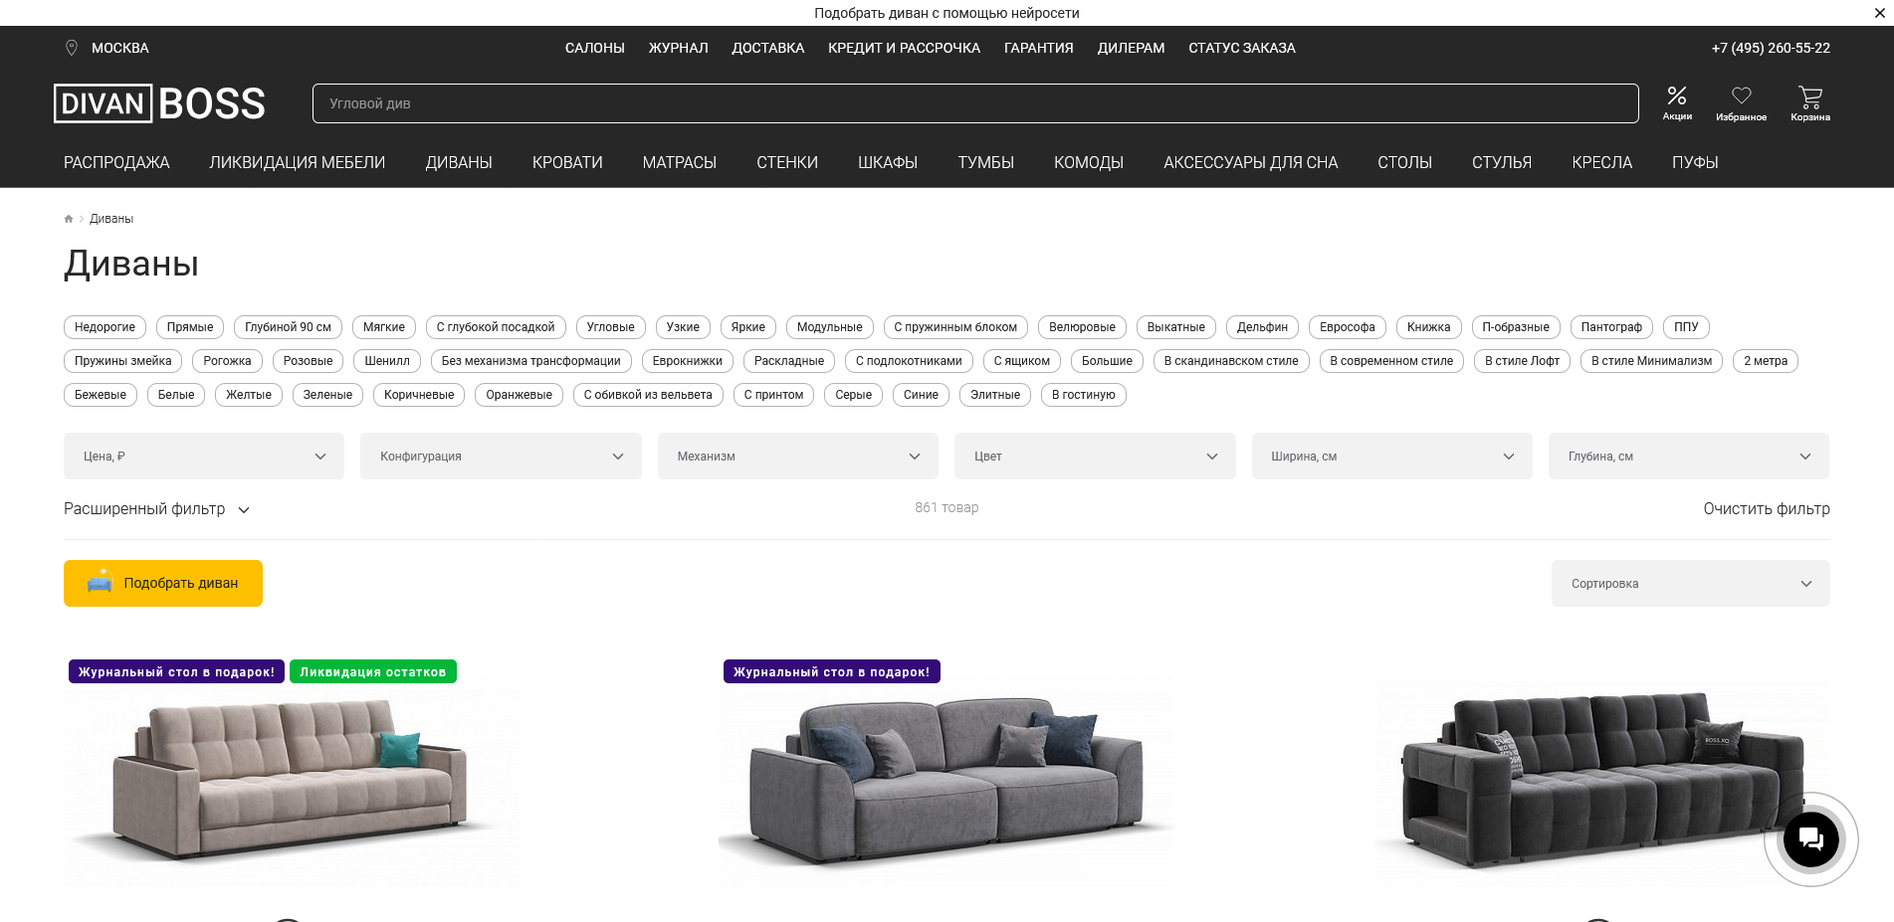Click the DIVAN BOSS logo
This screenshot has width=1894, height=922.
click(159, 103)
